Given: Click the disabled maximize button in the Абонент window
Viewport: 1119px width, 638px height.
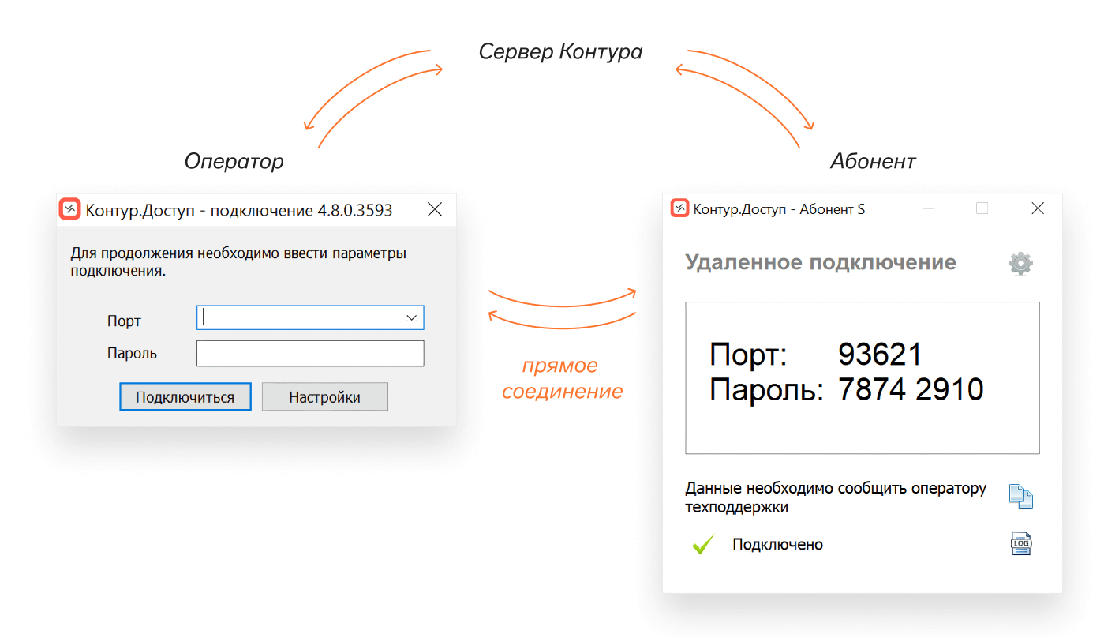Looking at the screenshot, I should coord(982,208).
